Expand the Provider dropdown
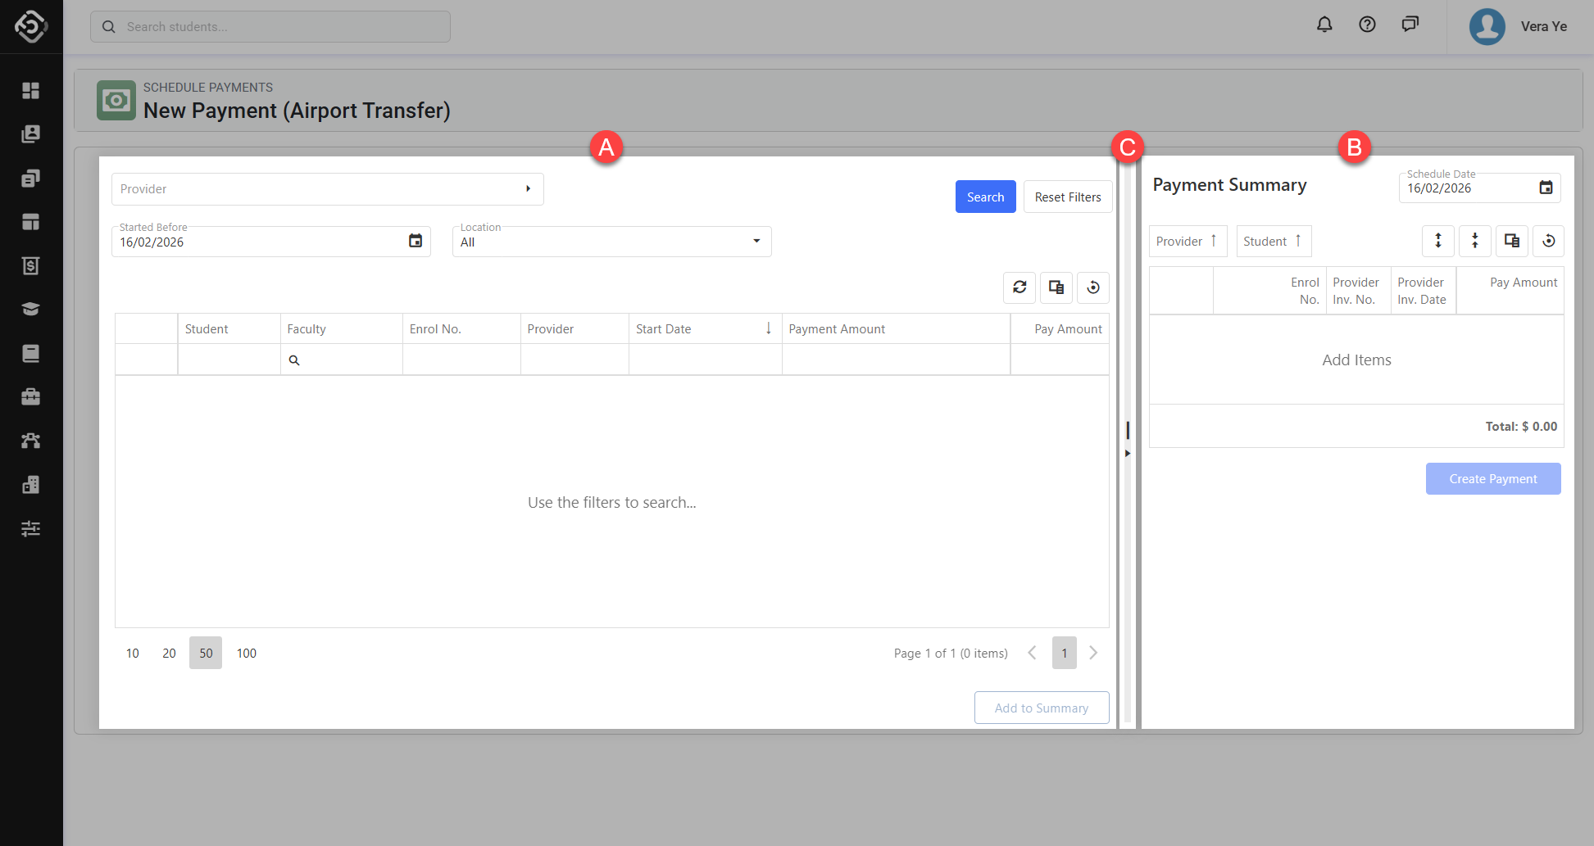 528,189
